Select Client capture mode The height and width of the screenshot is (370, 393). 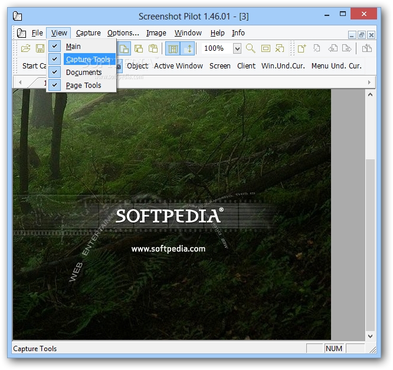point(246,66)
